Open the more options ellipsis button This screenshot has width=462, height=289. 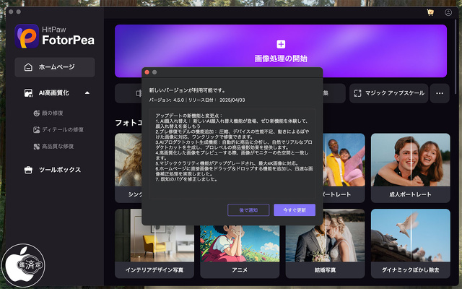pos(440,93)
